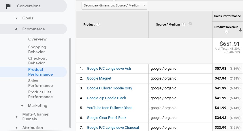Open the Ecommerce Overview report

point(37,39)
